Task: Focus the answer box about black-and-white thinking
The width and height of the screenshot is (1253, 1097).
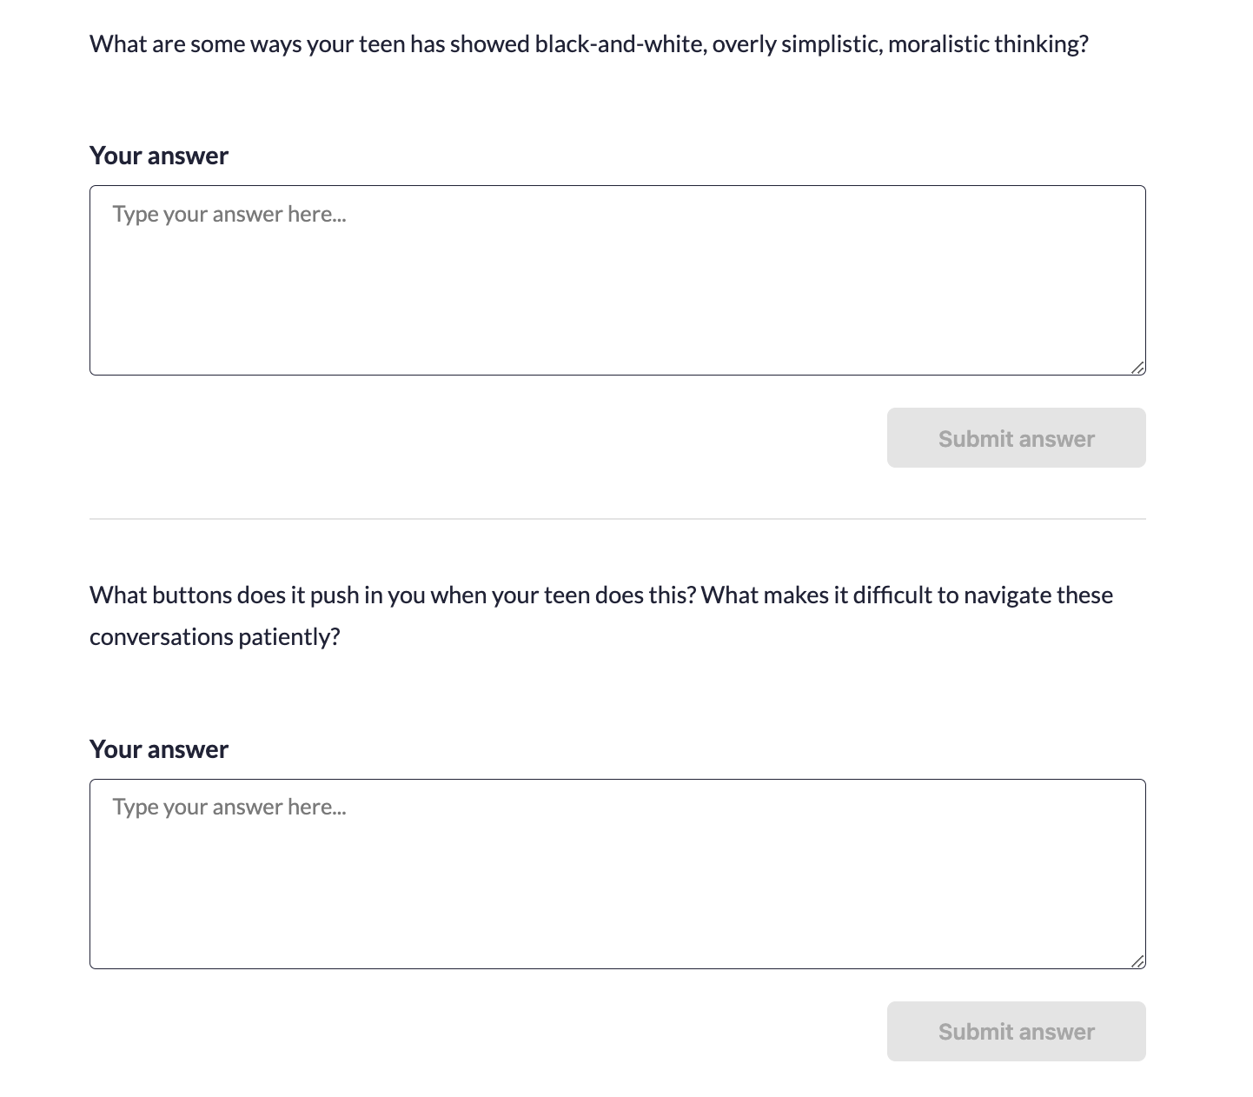Action: 617,280
